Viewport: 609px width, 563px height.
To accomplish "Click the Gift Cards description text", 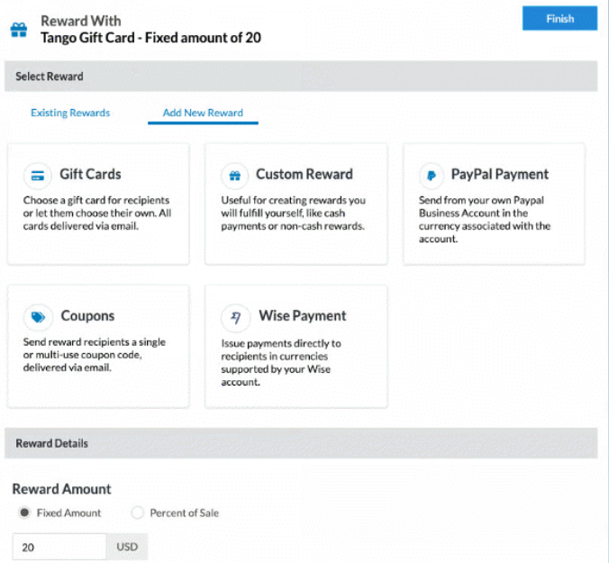I will [97, 213].
